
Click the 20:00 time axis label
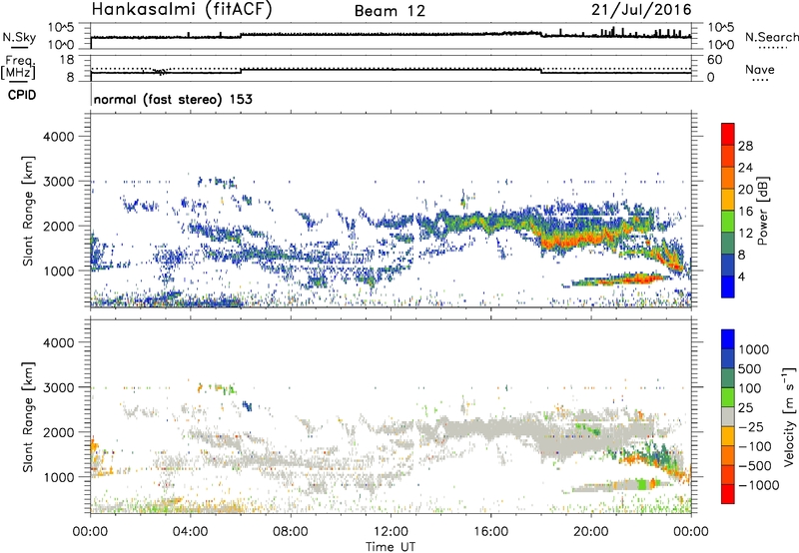pos(590,532)
